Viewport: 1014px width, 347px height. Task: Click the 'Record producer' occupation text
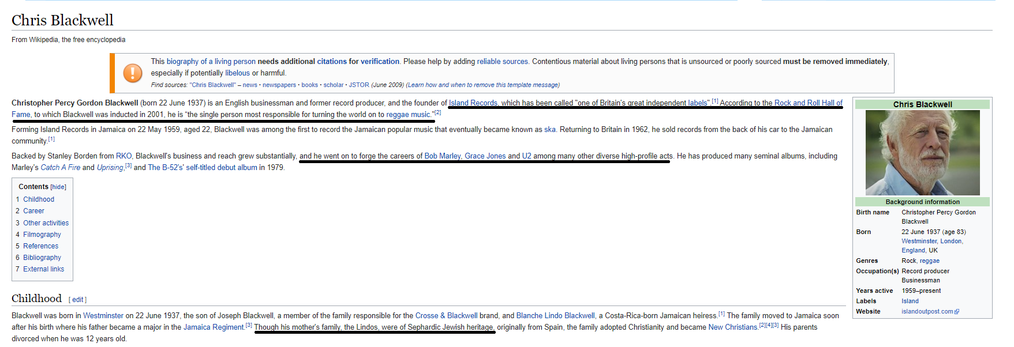point(925,271)
